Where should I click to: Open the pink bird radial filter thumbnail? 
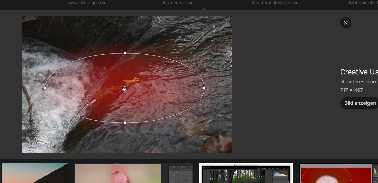134,173
